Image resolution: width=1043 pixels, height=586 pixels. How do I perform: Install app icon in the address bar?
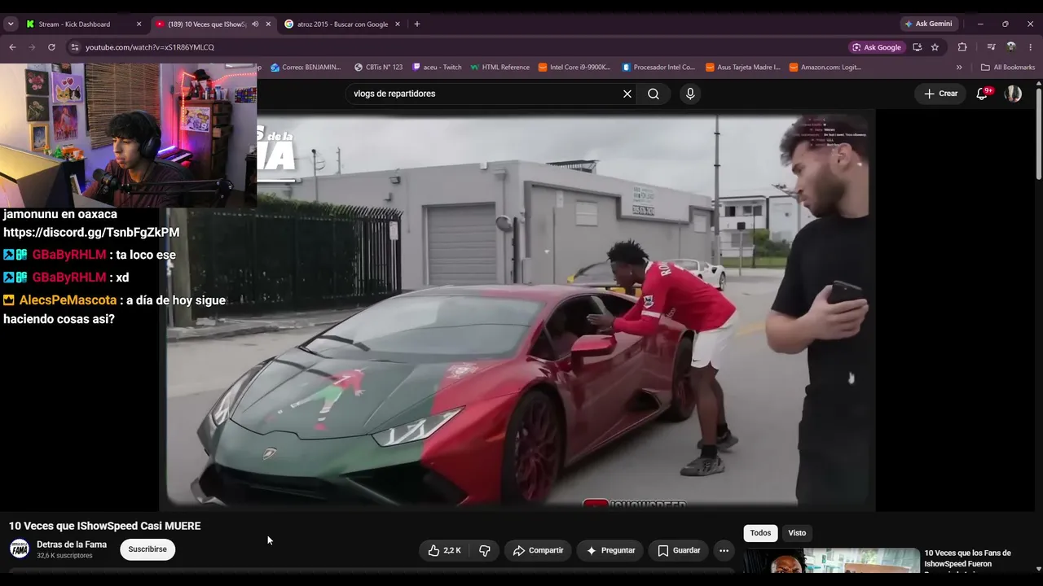click(x=918, y=47)
